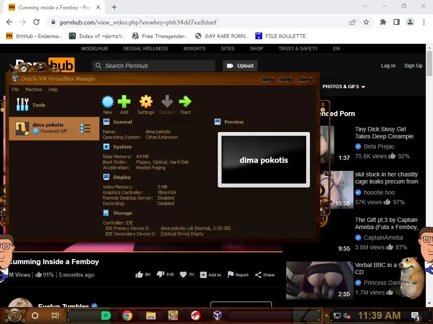The height and width of the screenshot is (324, 433).
Task: Expand the PHOTOS & GIFS dropdown
Action: point(344,86)
